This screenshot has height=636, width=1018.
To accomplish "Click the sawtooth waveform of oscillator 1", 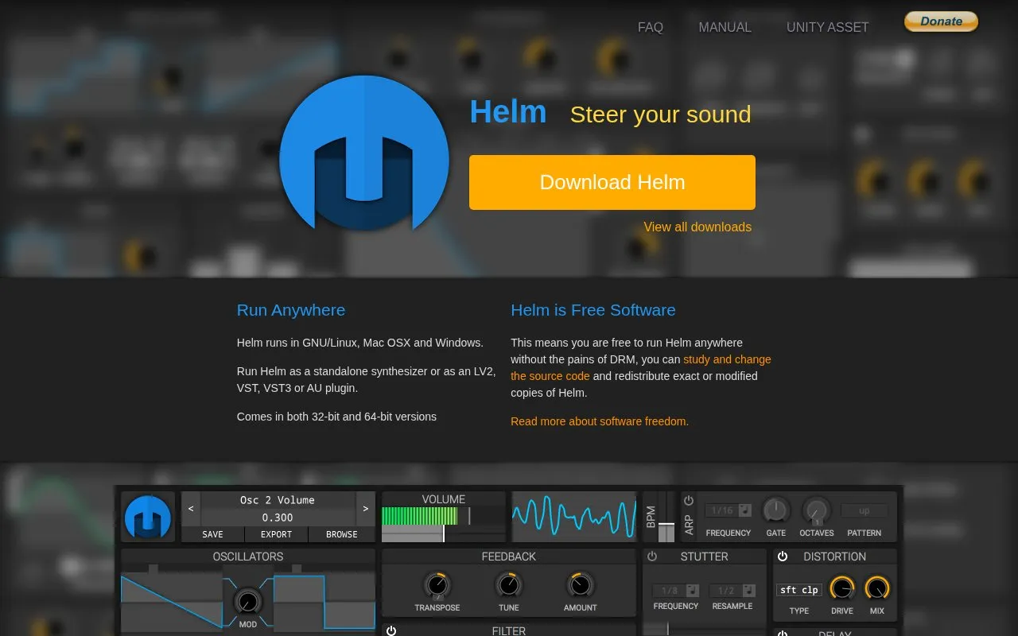I will click(171, 602).
